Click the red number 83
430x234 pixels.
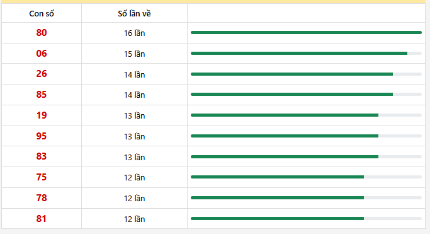pyautogui.click(x=42, y=156)
